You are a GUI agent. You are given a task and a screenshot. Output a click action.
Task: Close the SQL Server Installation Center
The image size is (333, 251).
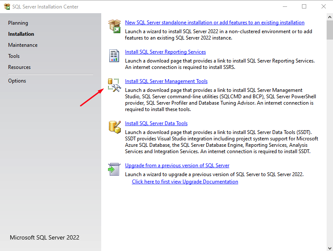(x=324, y=6)
